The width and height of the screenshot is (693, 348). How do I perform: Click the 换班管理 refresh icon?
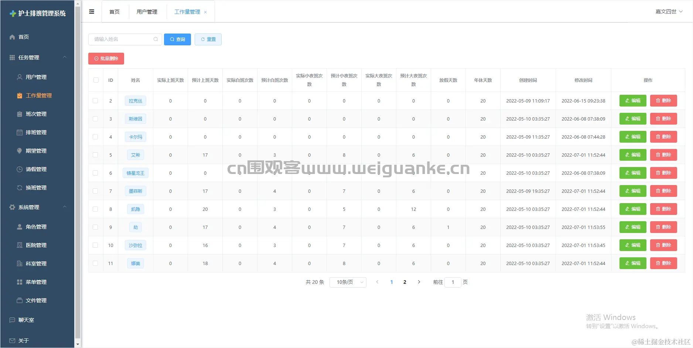click(20, 188)
